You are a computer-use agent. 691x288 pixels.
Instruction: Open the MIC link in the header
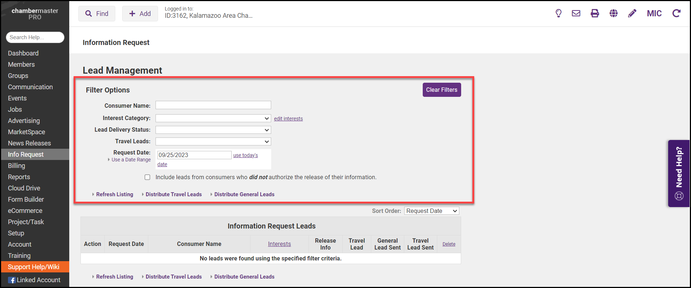(654, 13)
